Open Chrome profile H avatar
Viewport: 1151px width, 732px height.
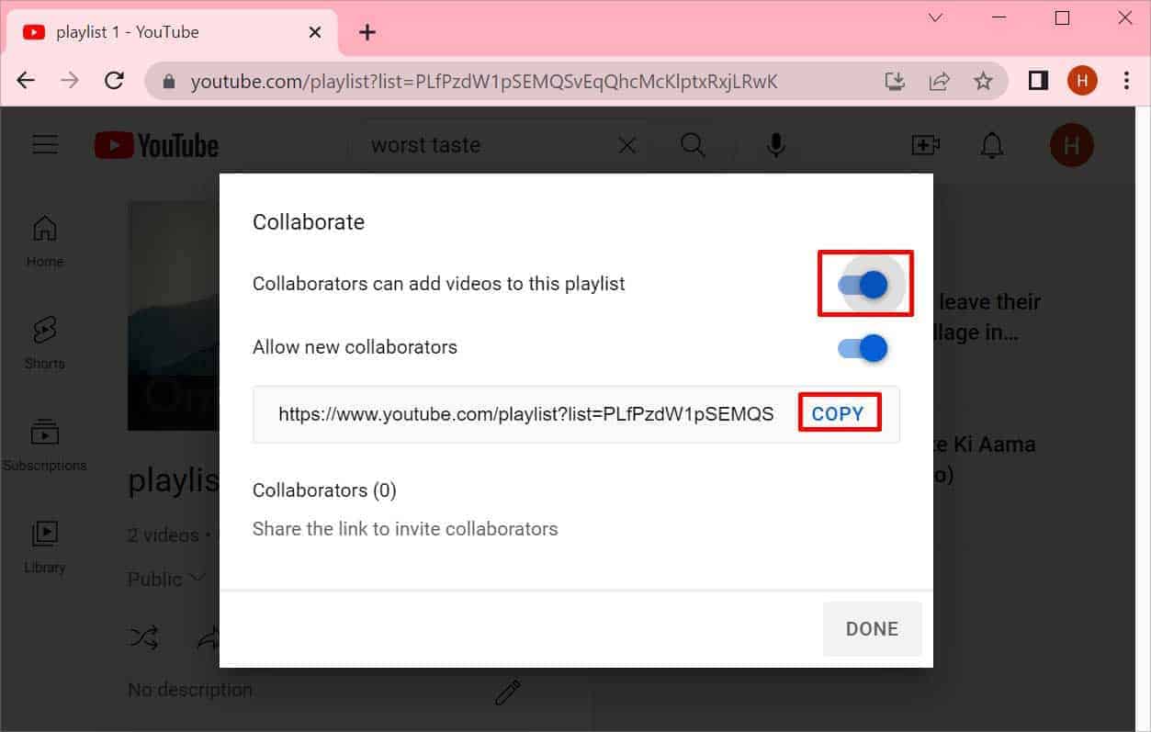point(1082,82)
